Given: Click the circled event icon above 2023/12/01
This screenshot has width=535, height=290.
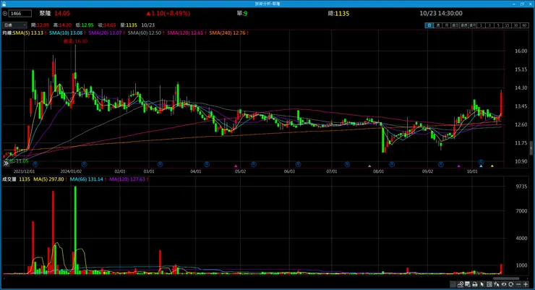Looking at the screenshot, I should 35,164.
